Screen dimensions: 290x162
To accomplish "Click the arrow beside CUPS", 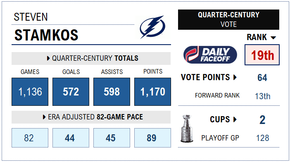I will 235,119.
